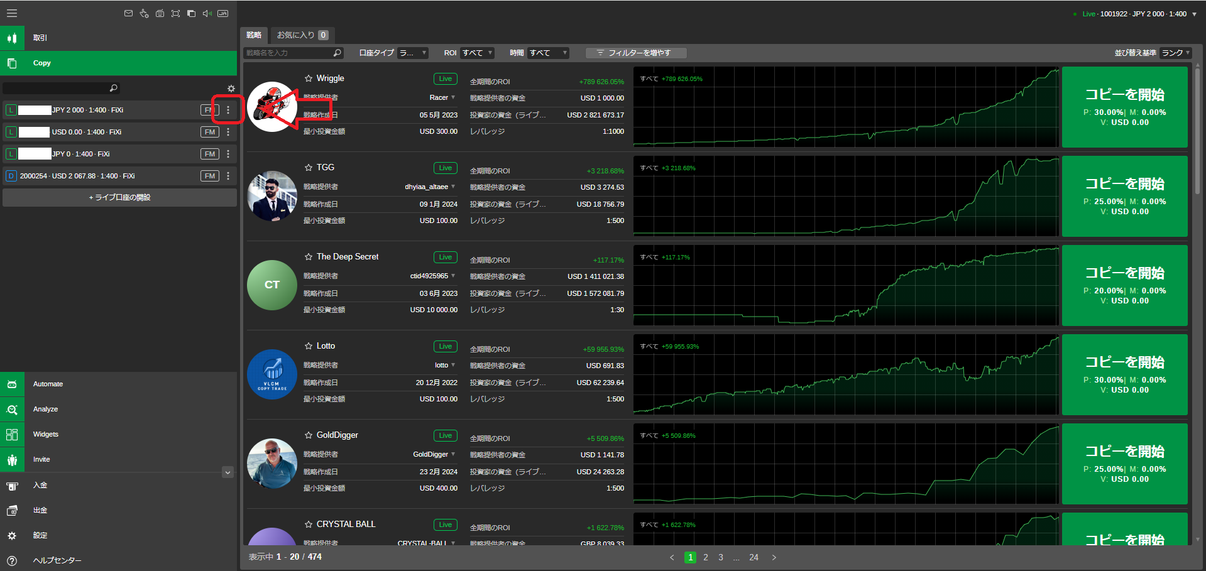Screen dimensions: 1206x571
Task: Click フィルターを増やす button
Action: [635, 53]
